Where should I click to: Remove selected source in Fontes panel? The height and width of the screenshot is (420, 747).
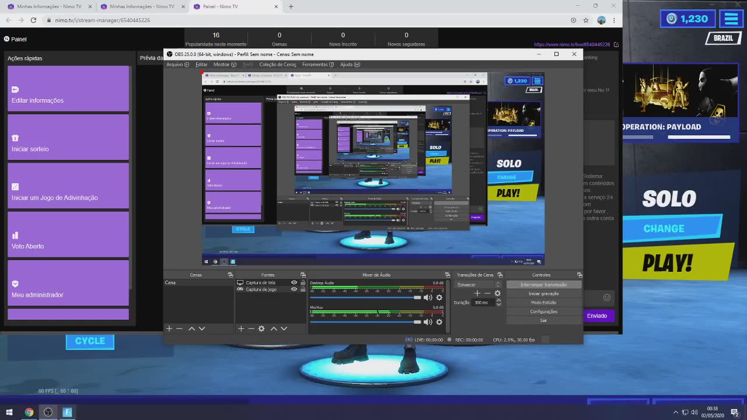pos(251,328)
